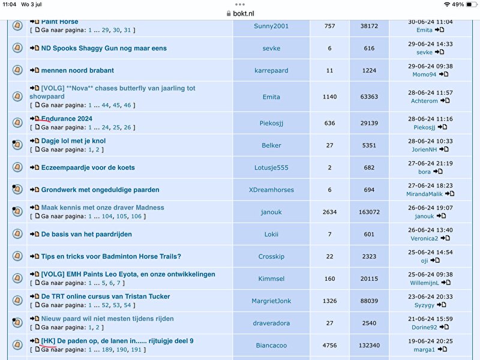
Task: Jump to newest post icon before Tips en tricks
Action: click(35, 256)
